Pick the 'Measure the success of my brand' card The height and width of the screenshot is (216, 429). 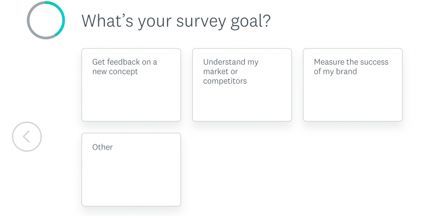[x=352, y=85]
